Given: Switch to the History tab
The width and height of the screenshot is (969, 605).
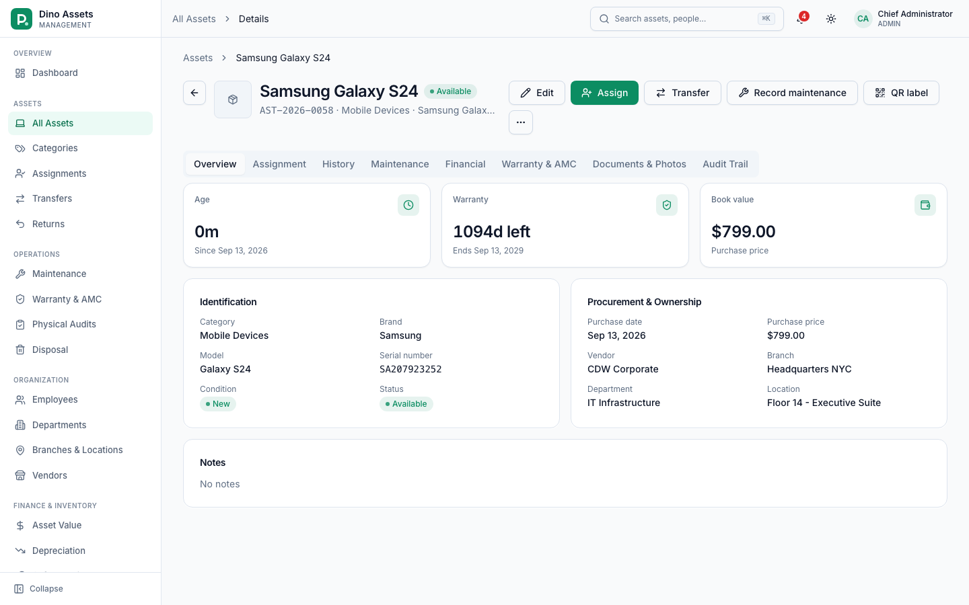Looking at the screenshot, I should tap(338, 164).
